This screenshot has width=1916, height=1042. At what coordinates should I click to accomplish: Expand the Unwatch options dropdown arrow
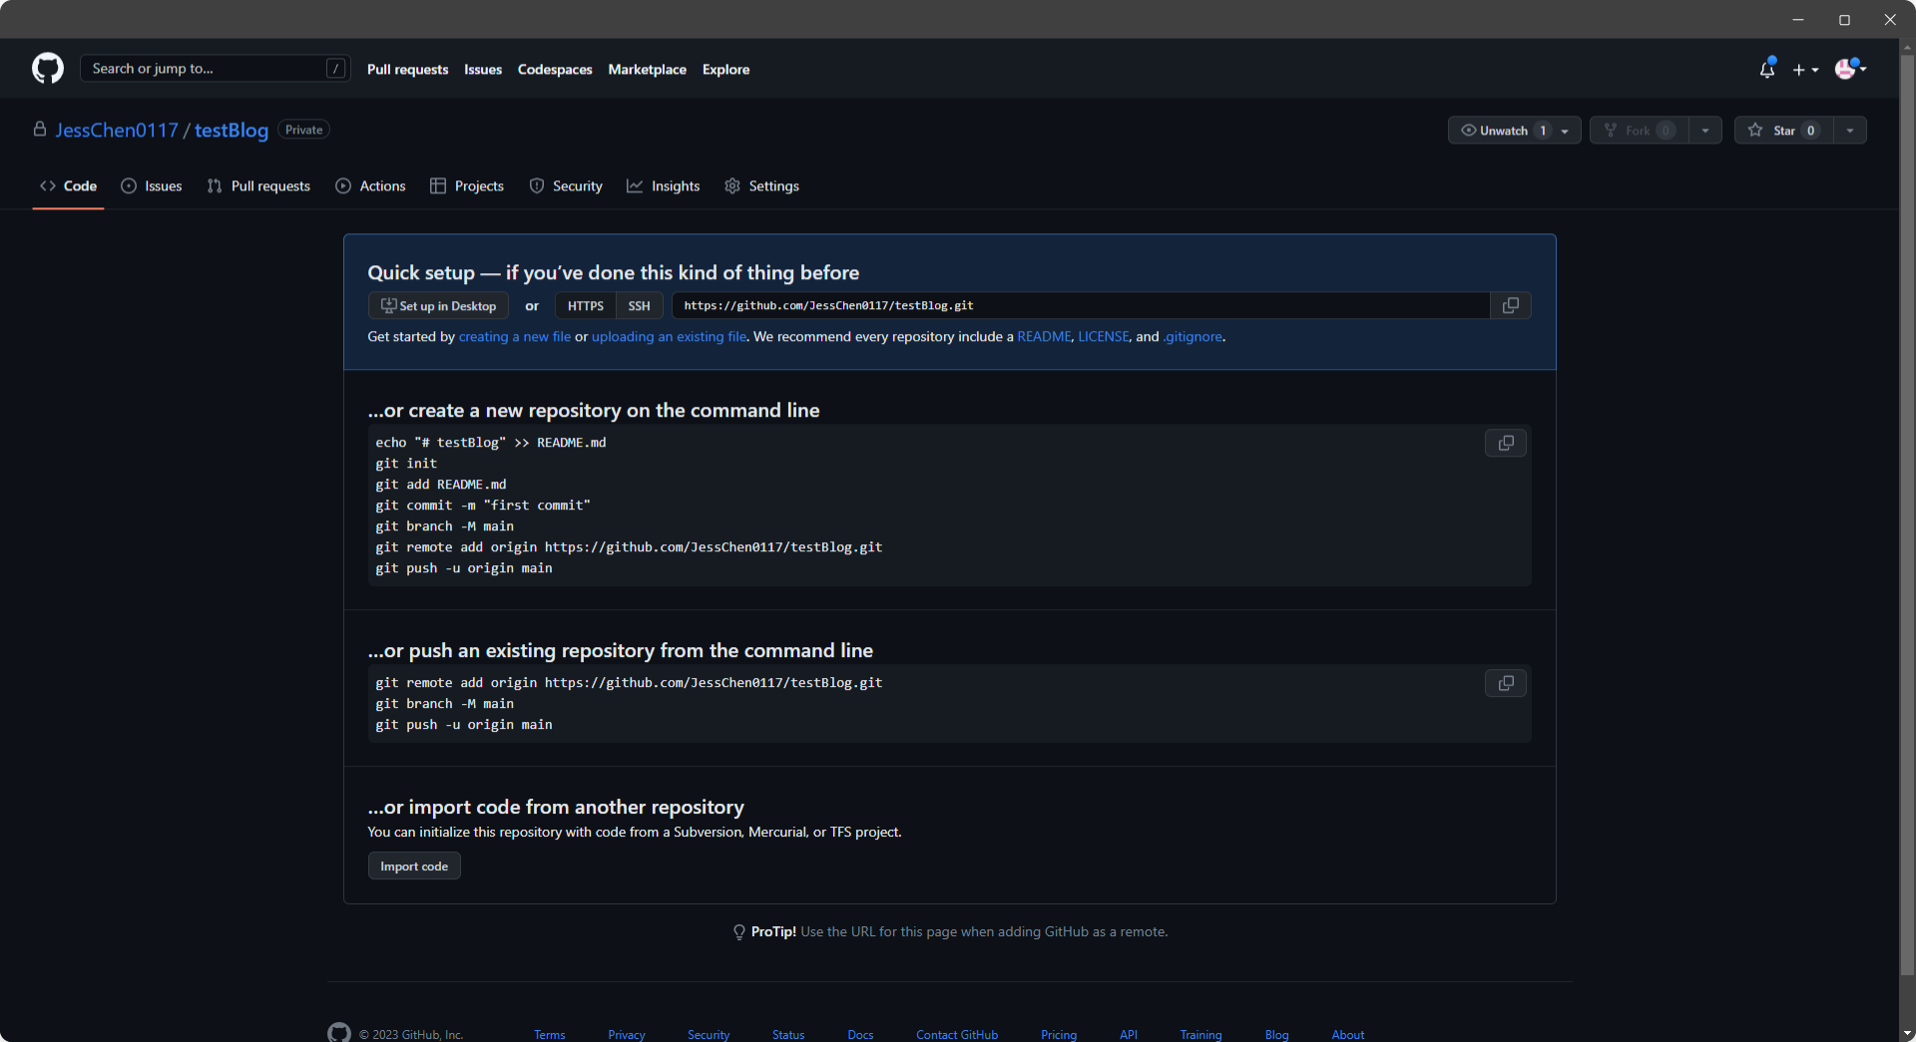(x=1566, y=131)
